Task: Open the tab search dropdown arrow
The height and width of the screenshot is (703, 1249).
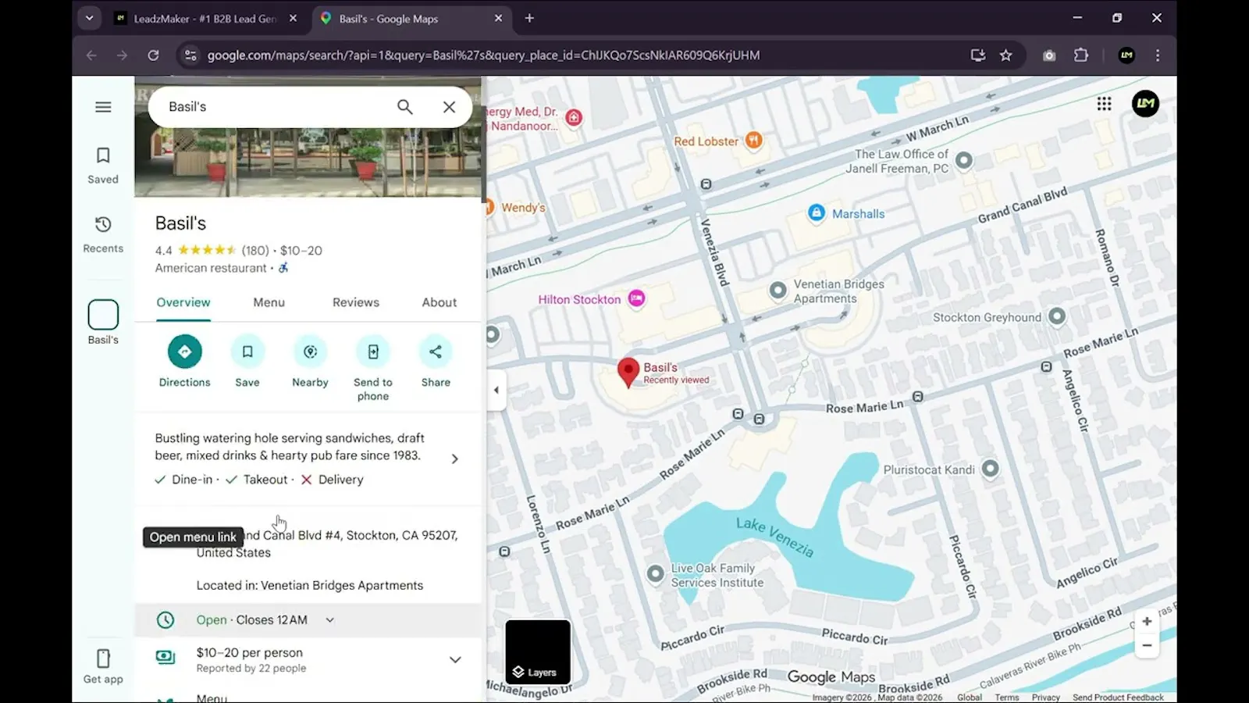Action: point(89,18)
